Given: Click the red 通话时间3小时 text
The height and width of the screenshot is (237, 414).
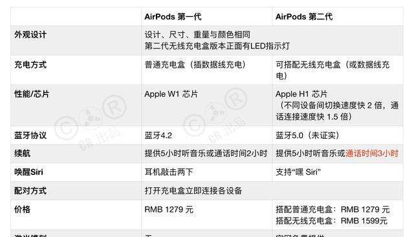Looking at the screenshot, I should point(372,153).
